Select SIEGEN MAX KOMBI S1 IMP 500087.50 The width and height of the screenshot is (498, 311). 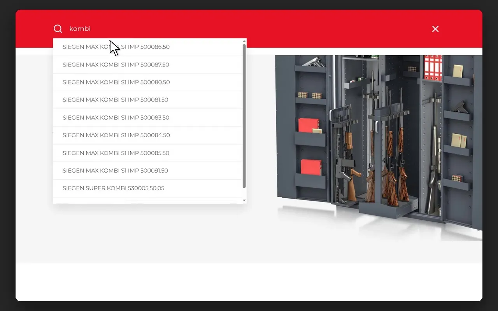coord(147,65)
